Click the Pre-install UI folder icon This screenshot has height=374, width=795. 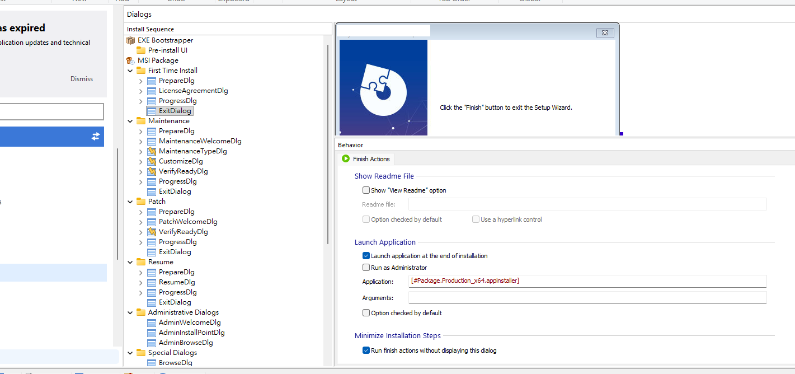coord(141,50)
